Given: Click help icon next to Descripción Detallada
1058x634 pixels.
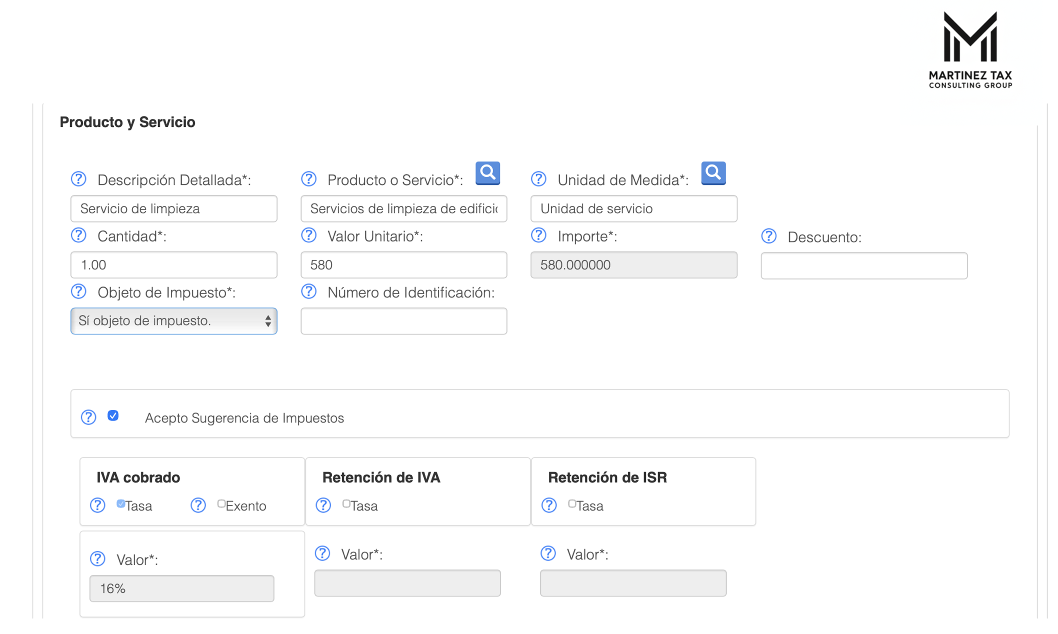Looking at the screenshot, I should tap(78, 179).
